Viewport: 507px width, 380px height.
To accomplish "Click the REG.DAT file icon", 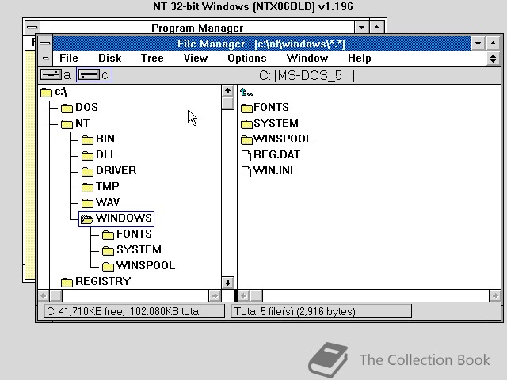I will (x=246, y=155).
